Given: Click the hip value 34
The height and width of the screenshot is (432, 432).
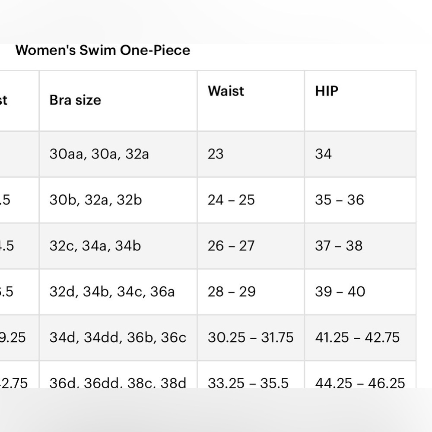Looking at the screenshot, I should (324, 154).
